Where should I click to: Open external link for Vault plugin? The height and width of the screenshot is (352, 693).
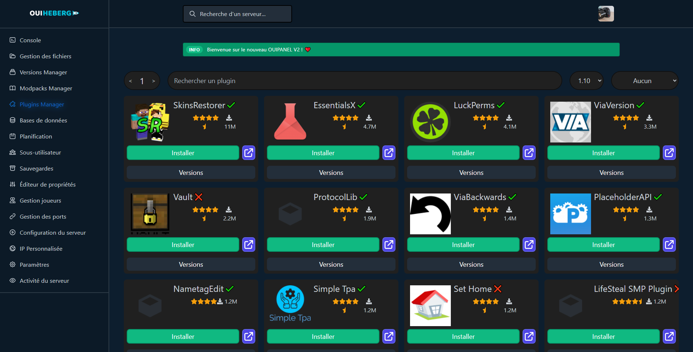point(249,245)
